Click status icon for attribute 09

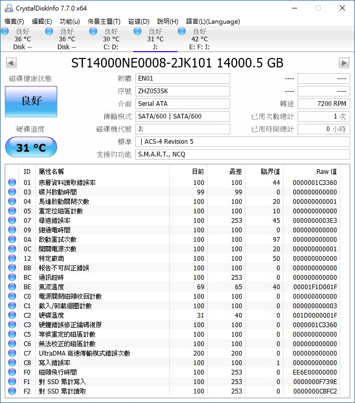click(x=12, y=230)
